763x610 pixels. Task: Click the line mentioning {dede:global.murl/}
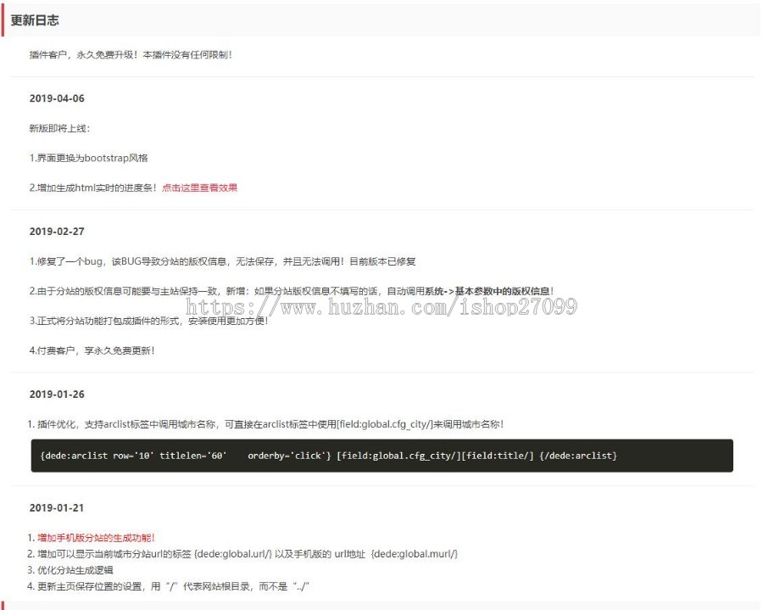(242, 554)
